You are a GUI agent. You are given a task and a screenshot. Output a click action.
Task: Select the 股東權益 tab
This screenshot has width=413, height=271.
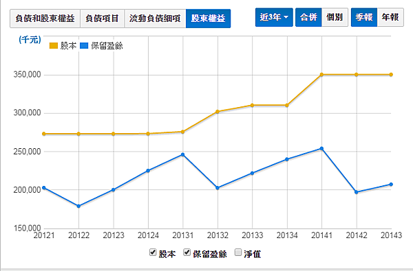[209, 19]
